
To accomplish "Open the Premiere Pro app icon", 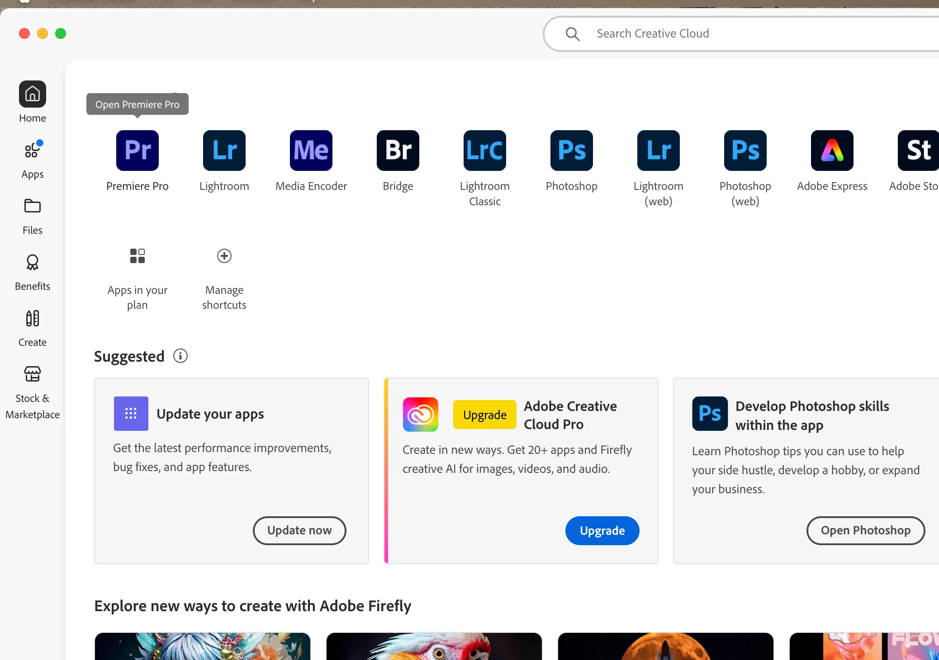I will (x=137, y=151).
